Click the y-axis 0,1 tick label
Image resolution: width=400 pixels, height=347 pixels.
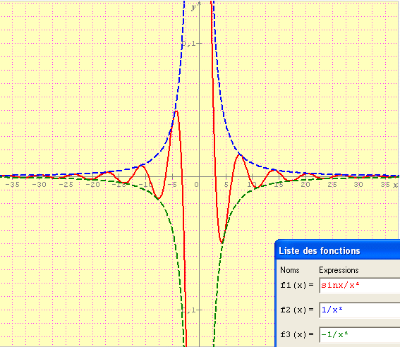click(x=189, y=44)
